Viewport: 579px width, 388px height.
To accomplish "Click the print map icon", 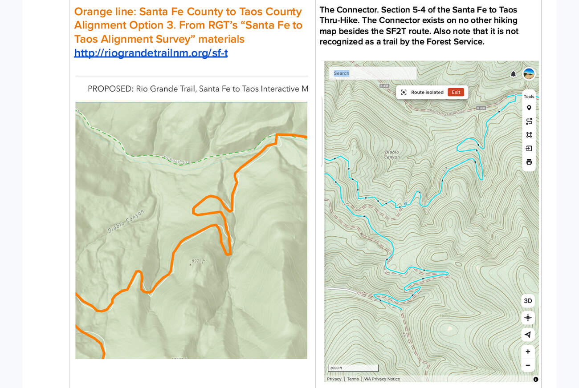I will [529, 162].
